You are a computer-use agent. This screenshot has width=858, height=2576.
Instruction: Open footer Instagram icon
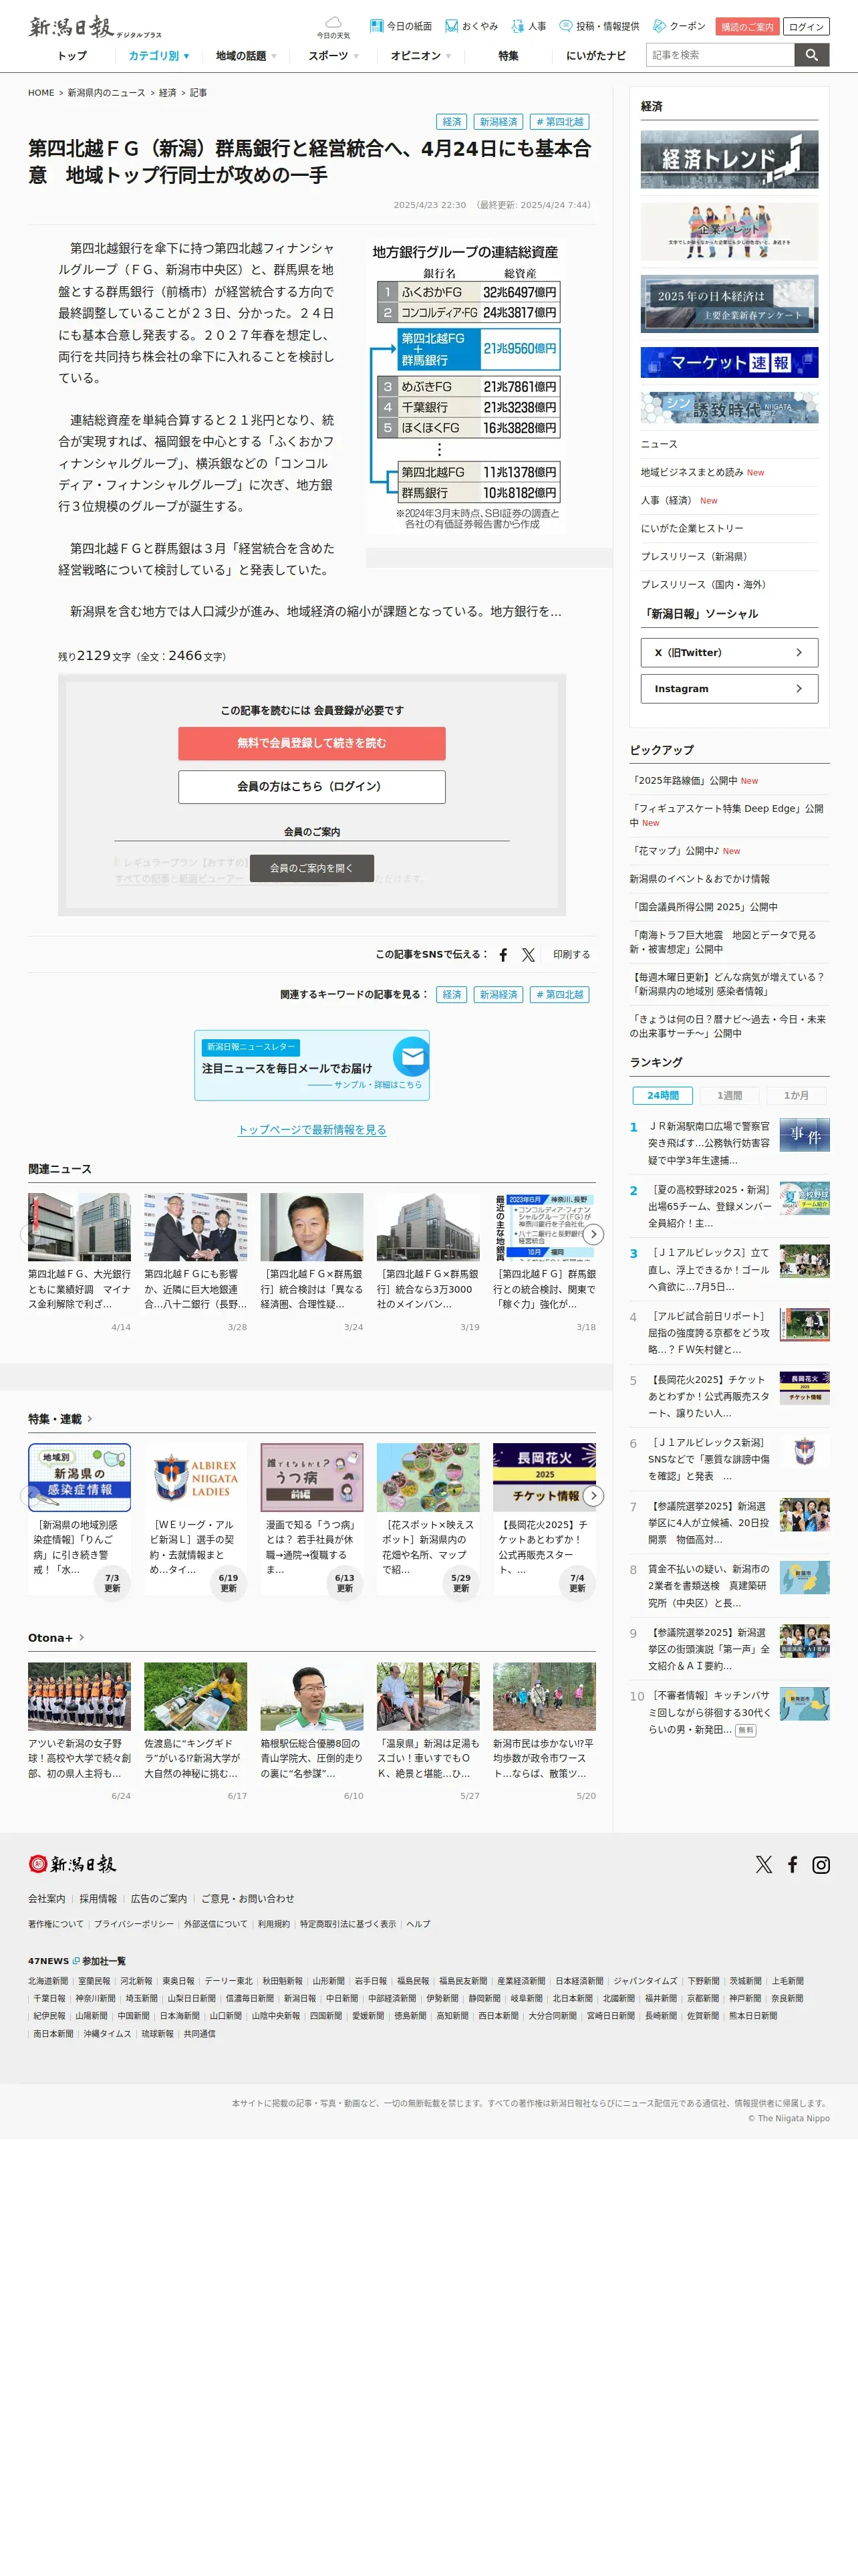tap(821, 1864)
